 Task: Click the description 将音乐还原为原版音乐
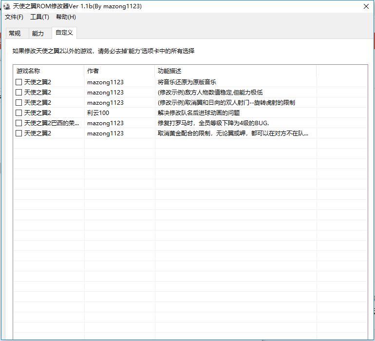pyautogui.click(x=187, y=82)
